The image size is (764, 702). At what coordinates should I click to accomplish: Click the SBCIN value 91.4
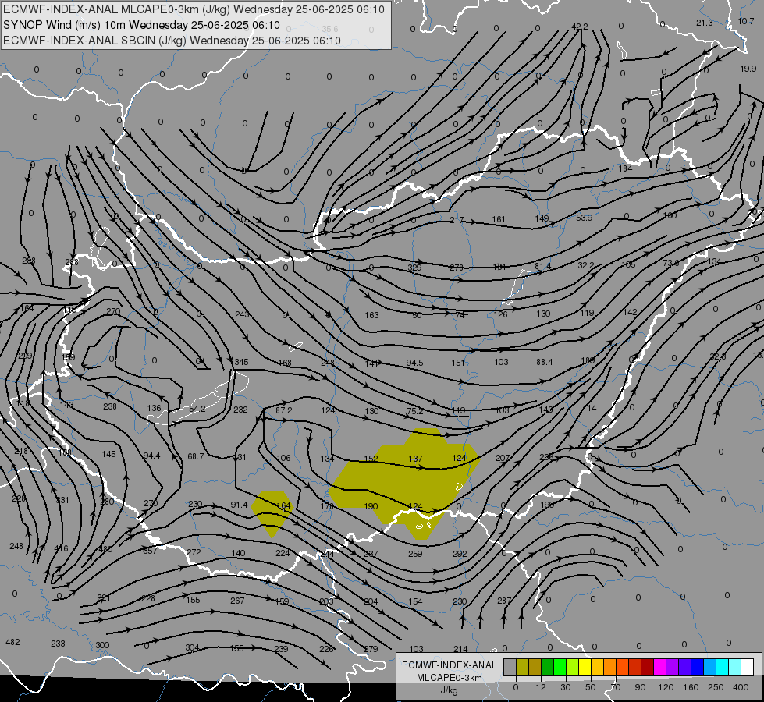click(x=239, y=505)
